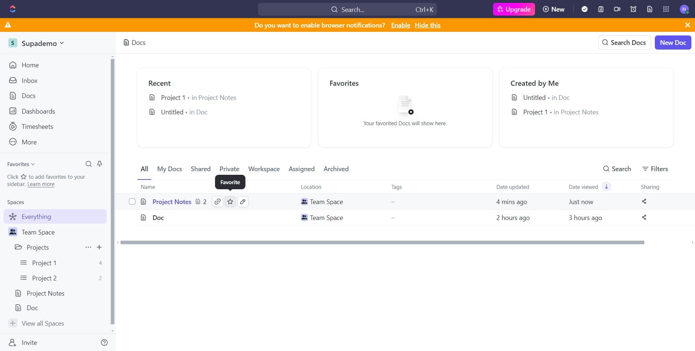Collapse the Projects folder in sidebar
The image size is (695, 351).
18,248
